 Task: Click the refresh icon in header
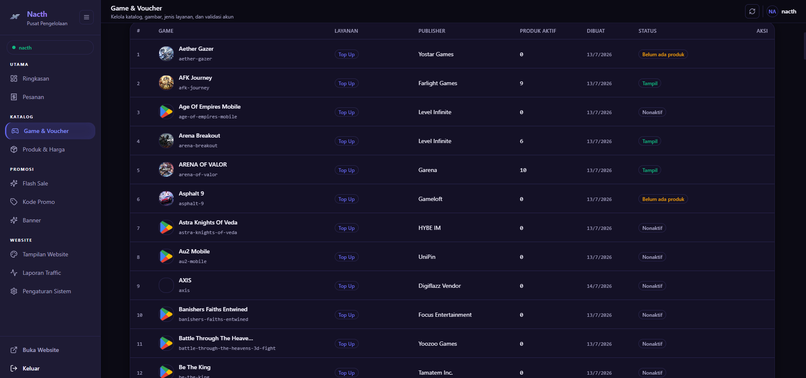click(752, 11)
